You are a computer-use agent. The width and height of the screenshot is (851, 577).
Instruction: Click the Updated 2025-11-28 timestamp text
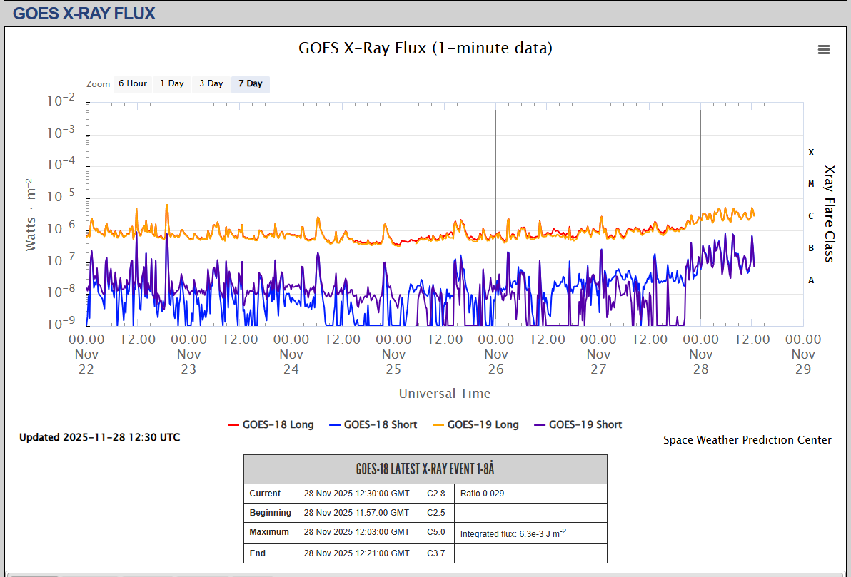(x=99, y=437)
